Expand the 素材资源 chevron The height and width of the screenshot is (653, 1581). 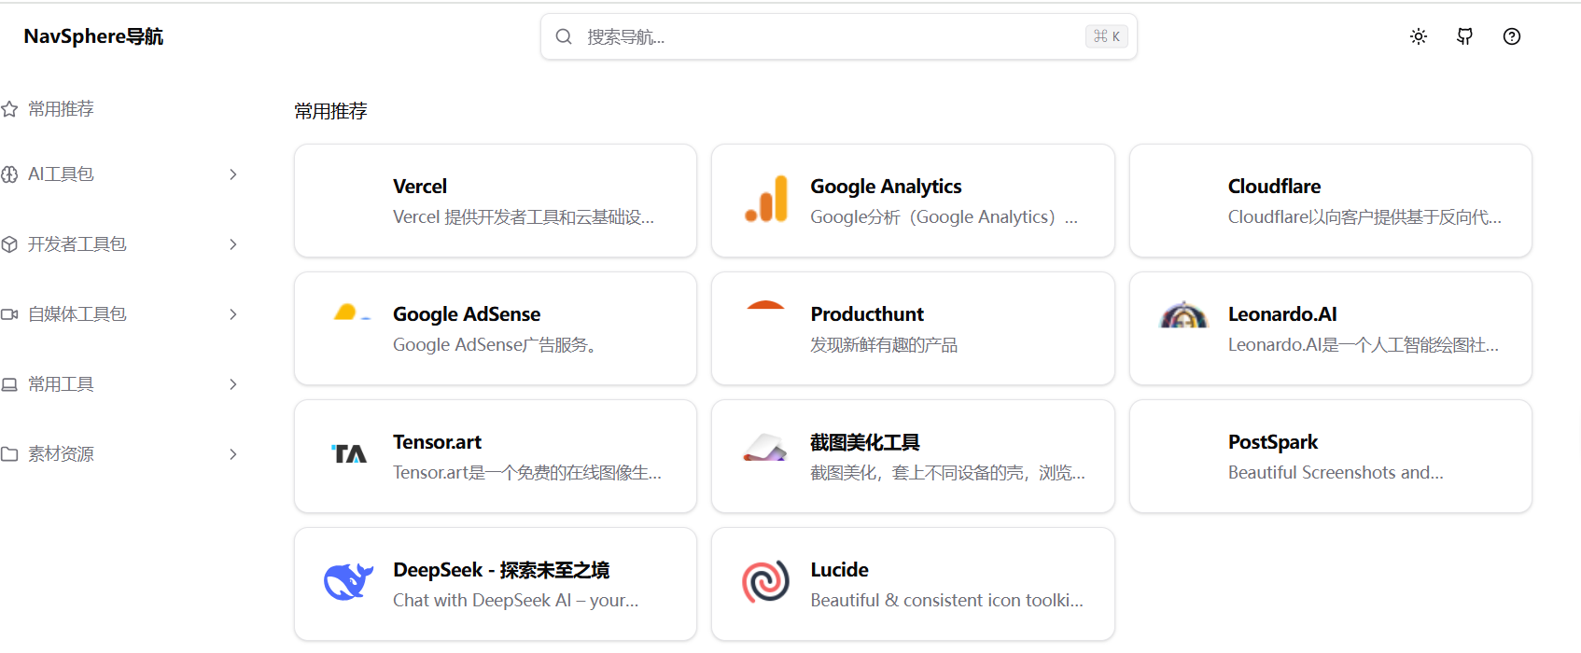pos(233,454)
